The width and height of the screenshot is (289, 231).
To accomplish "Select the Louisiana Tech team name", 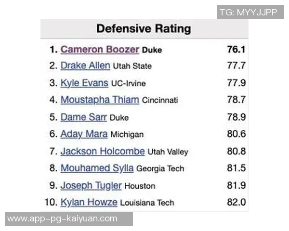I will point(147,203).
